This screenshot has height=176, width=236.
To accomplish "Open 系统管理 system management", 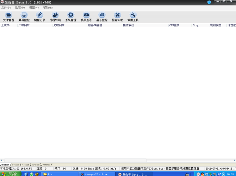I will pyautogui.click(x=71, y=17).
